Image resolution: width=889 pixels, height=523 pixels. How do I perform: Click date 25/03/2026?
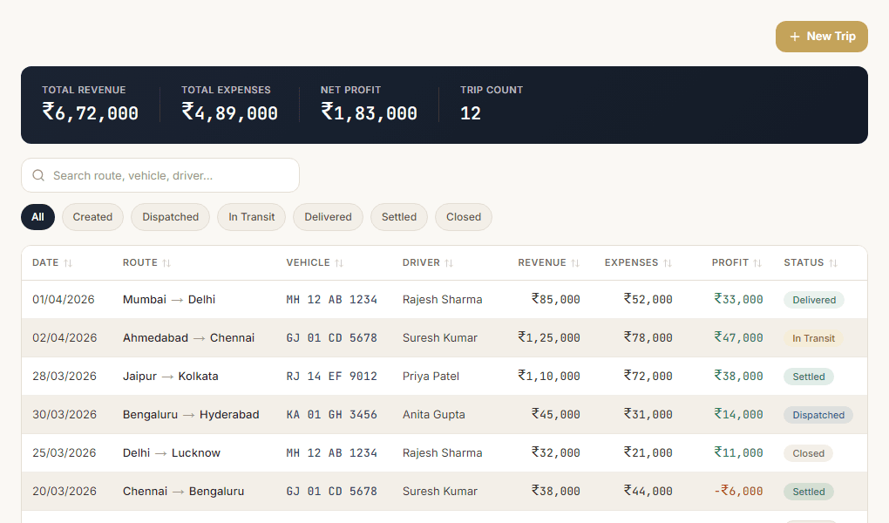[64, 453]
